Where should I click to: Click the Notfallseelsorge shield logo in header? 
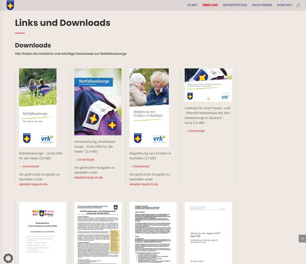[x=10, y=5]
